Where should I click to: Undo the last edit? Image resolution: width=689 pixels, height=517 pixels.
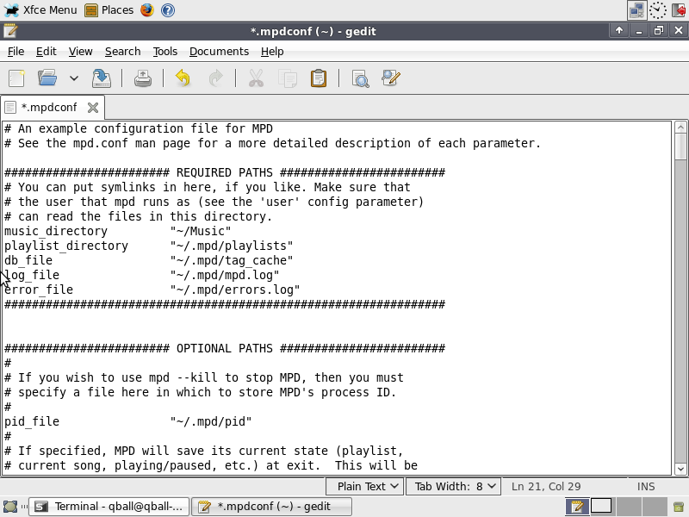pos(183,78)
